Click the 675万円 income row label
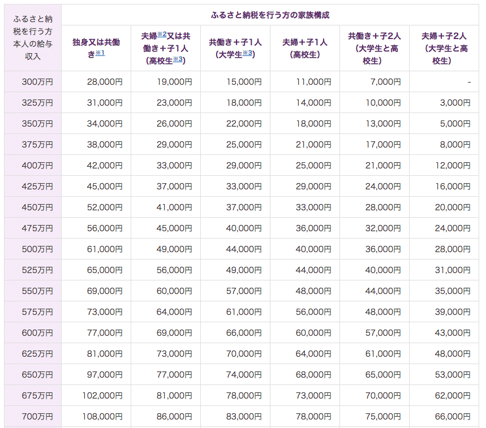The height and width of the screenshot is (428, 486). tap(37, 395)
